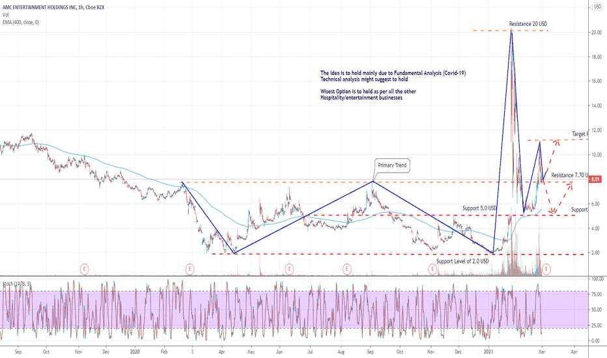The image size is (607, 358).
Task: Open the earnings E marker near Aug 2020
Action: click(347, 269)
